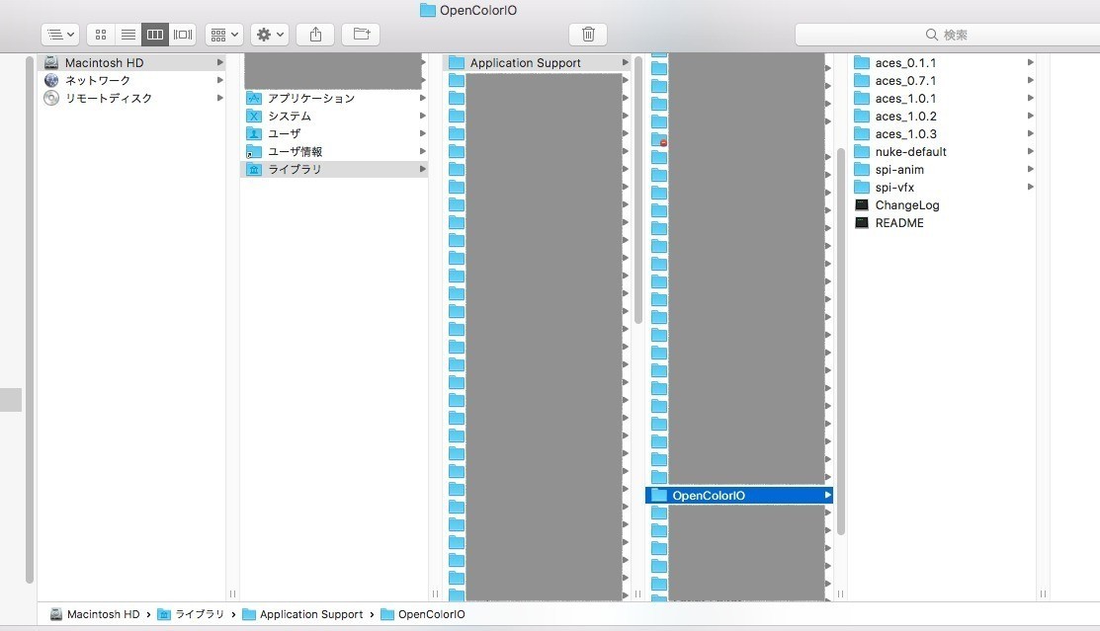
Task: Open the ユーザ folder
Action: click(335, 133)
